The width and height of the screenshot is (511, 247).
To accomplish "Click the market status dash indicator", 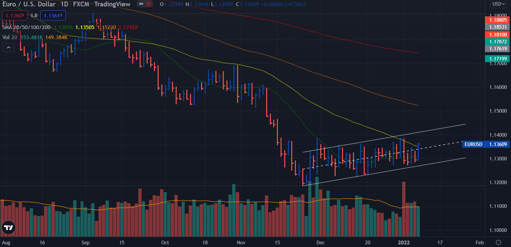I will pos(142,4).
